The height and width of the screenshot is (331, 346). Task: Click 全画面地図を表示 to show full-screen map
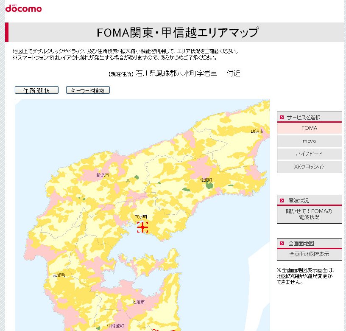[x=310, y=254]
